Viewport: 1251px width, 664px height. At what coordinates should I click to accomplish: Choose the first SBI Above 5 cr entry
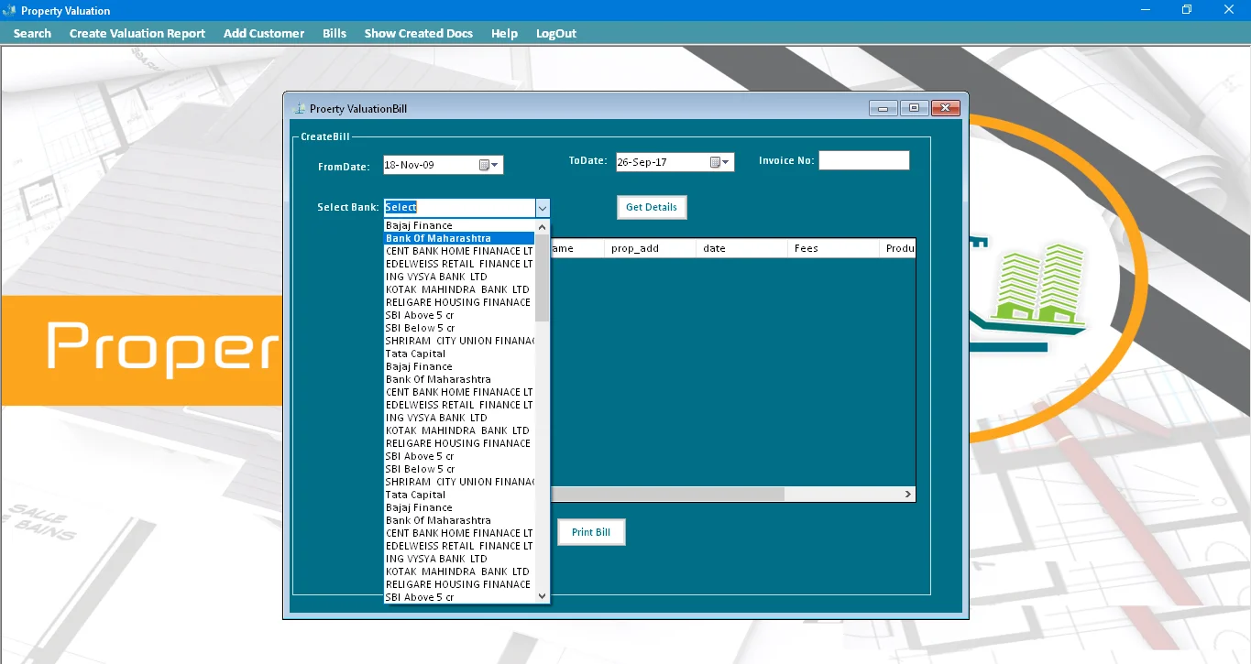click(459, 315)
